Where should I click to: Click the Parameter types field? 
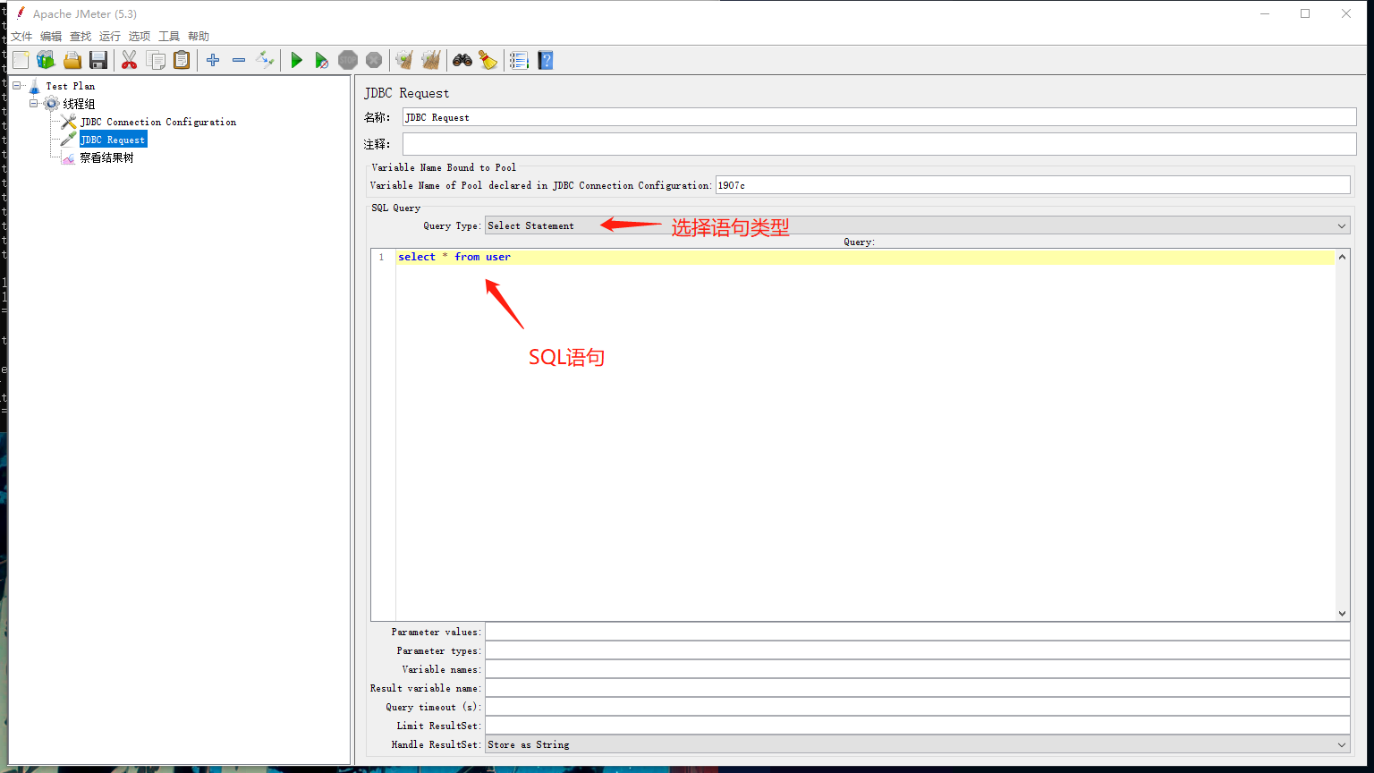[917, 650]
